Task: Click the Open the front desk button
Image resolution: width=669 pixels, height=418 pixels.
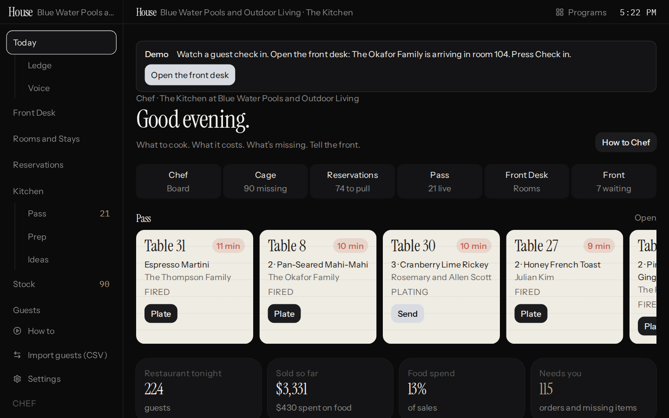Action: click(x=190, y=75)
